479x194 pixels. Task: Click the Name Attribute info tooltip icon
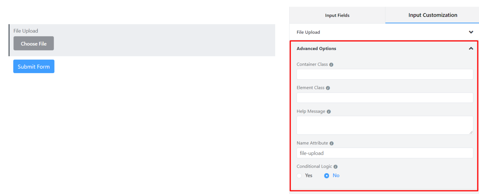coord(331,143)
